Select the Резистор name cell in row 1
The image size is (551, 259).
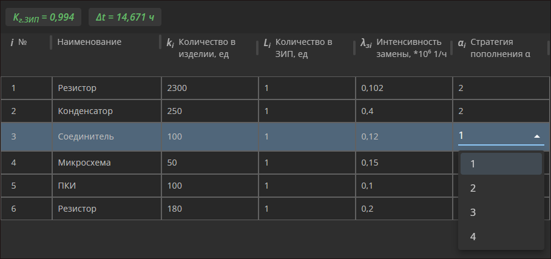[x=107, y=88]
